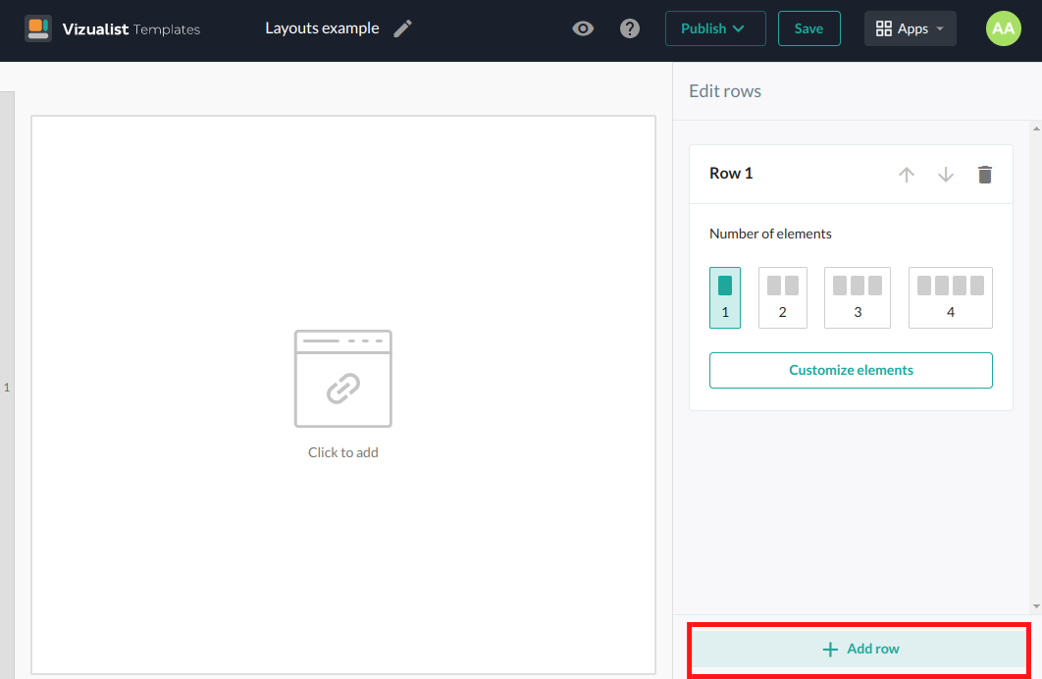Select one element layout option

pyautogui.click(x=725, y=297)
